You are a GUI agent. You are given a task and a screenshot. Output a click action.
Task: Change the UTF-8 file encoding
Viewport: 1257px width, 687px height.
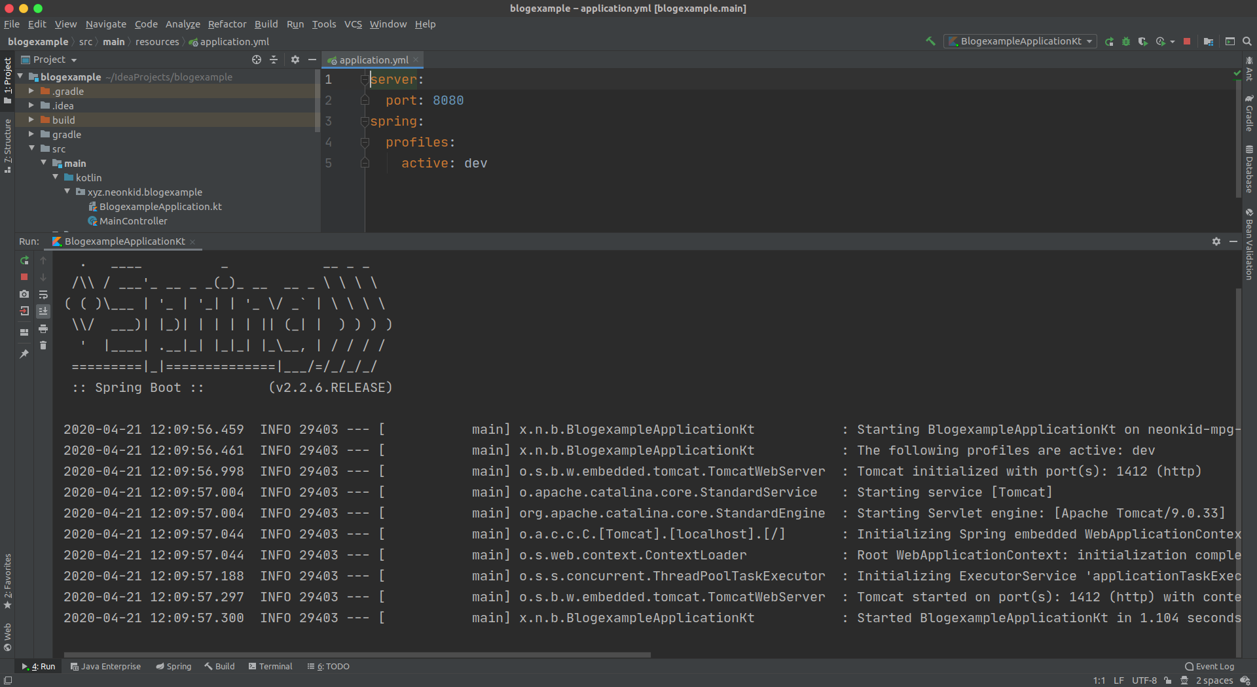tap(1144, 680)
